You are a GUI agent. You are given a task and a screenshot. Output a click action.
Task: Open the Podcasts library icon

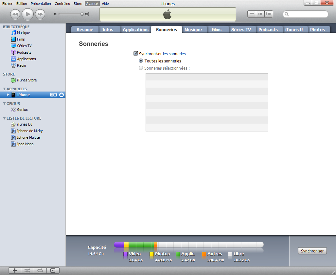tap(13, 52)
